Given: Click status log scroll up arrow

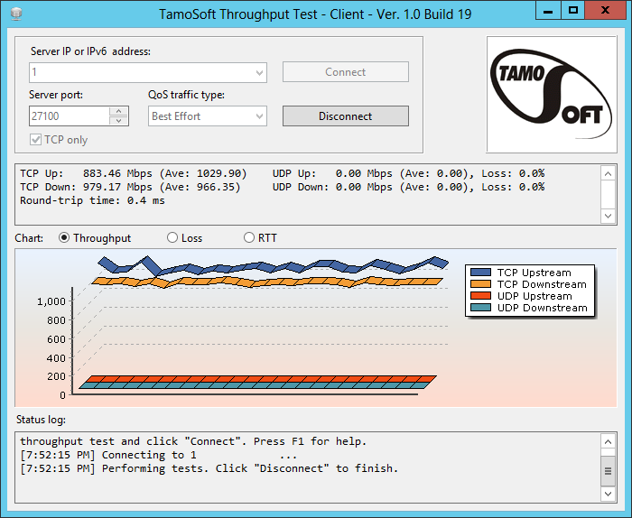Looking at the screenshot, I should pyautogui.click(x=608, y=442).
